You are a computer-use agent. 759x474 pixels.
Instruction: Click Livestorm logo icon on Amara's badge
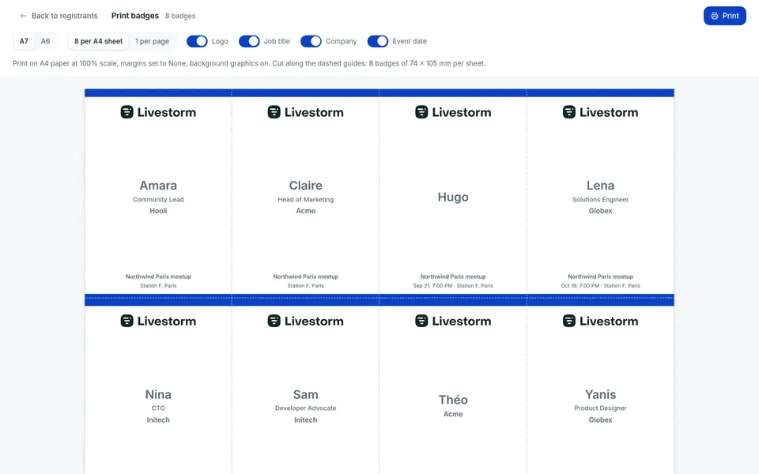pos(126,112)
